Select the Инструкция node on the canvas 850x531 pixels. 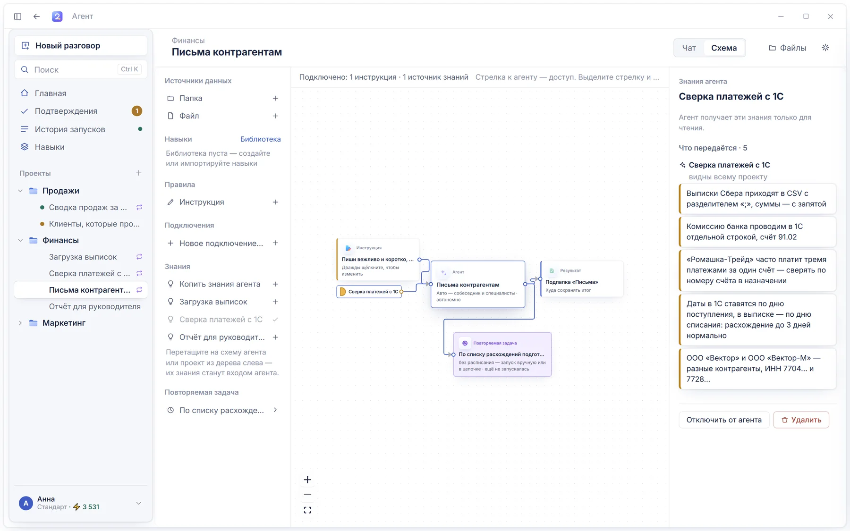378,260
